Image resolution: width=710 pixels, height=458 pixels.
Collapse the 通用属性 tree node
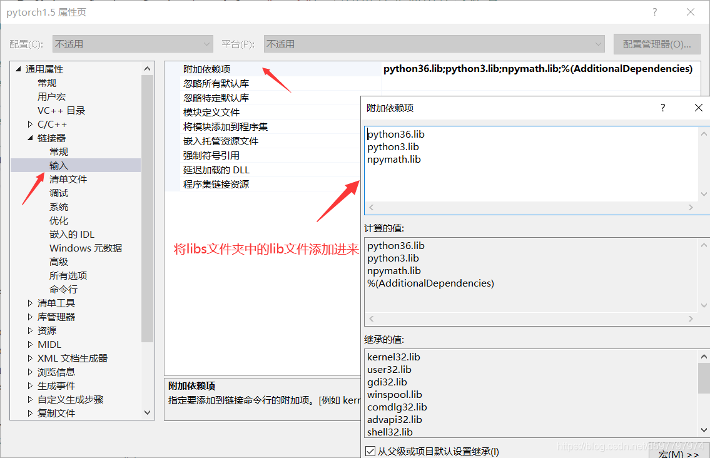(x=19, y=69)
